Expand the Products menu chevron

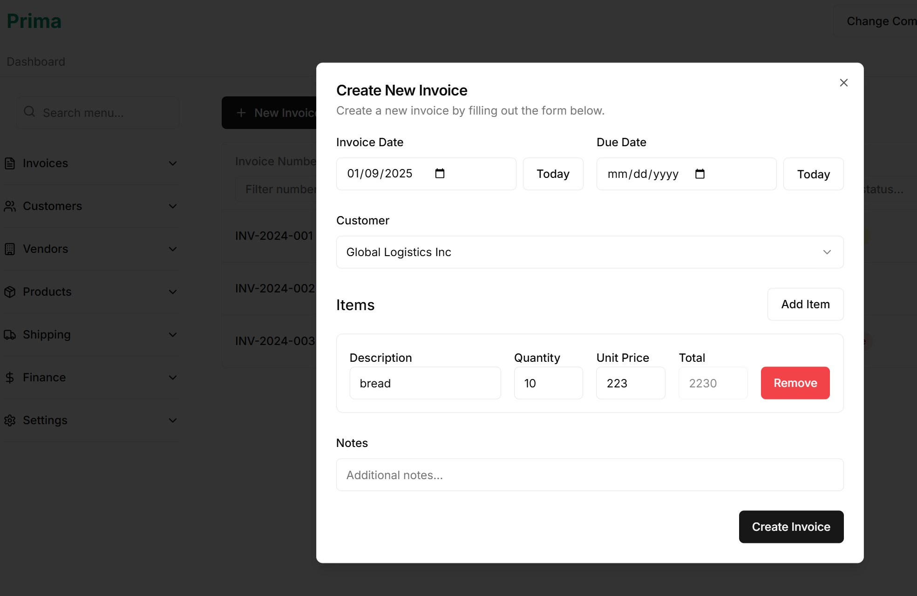click(x=173, y=292)
